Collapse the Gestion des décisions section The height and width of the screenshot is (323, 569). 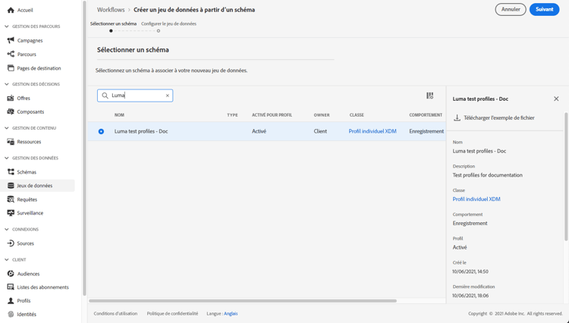7,84
